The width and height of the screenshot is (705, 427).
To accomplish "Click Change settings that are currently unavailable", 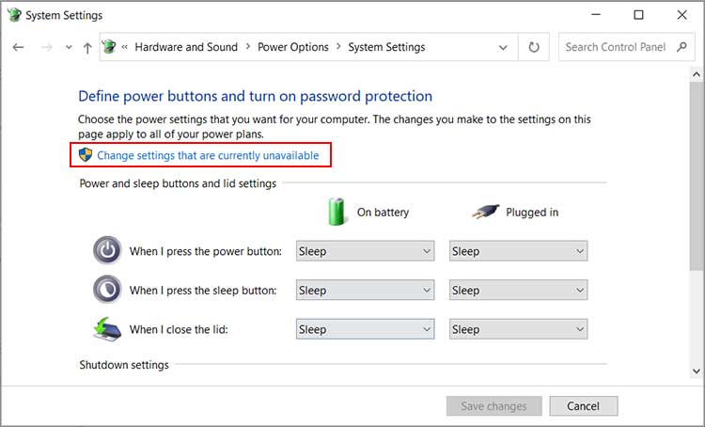I will pos(208,155).
